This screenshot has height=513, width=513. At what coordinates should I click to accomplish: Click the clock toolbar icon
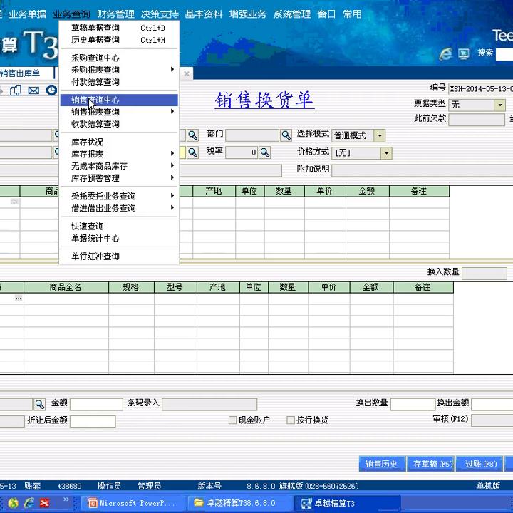click(x=51, y=90)
